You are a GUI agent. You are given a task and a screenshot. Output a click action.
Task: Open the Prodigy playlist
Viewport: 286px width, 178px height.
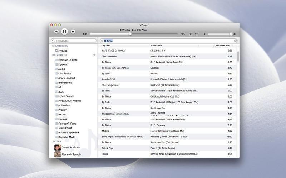[x=63, y=110]
